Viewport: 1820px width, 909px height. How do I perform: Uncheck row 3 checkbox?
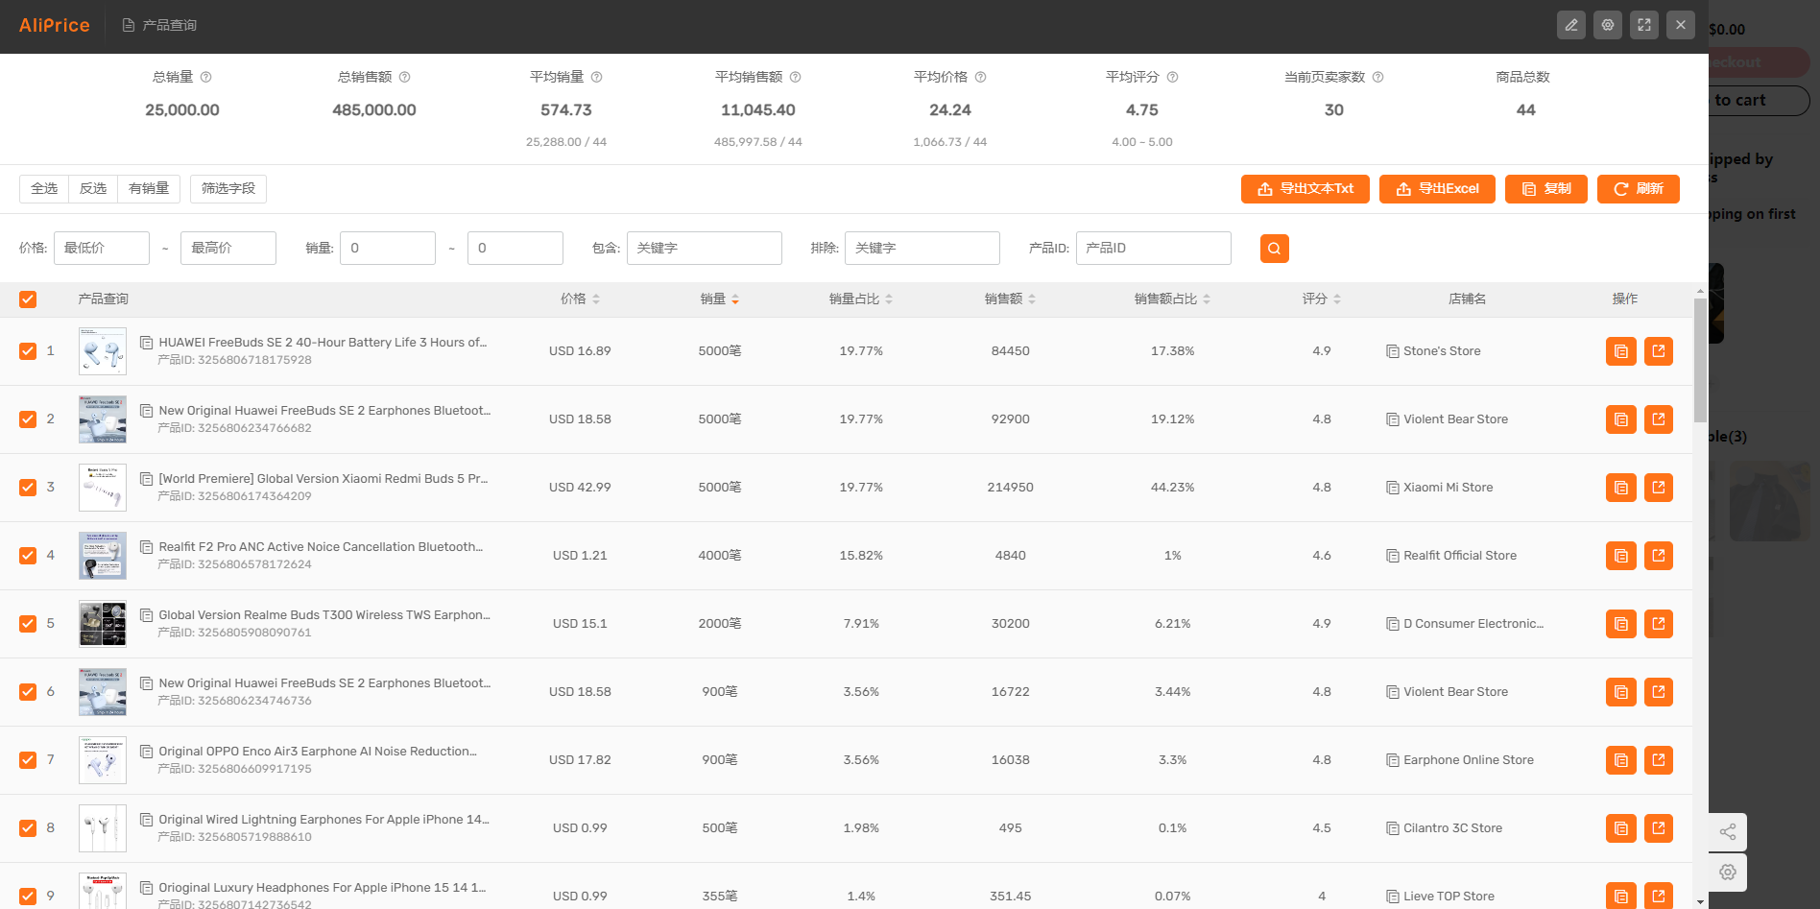pyautogui.click(x=28, y=488)
